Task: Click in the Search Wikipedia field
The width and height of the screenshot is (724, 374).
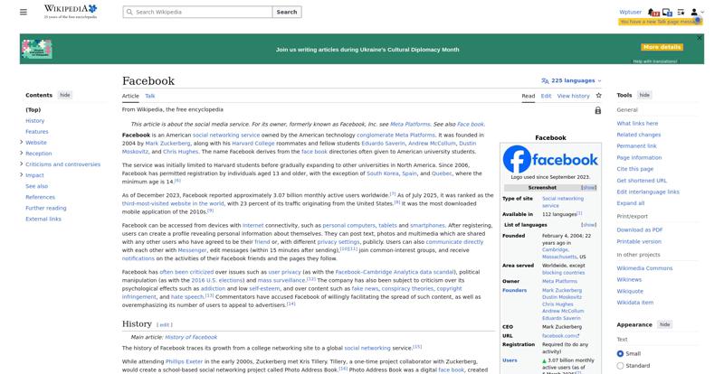Action: tap(197, 12)
